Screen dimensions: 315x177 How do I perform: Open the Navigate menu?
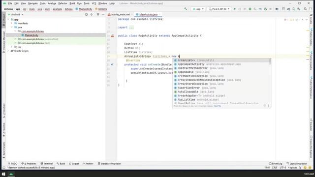coord(33,3)
